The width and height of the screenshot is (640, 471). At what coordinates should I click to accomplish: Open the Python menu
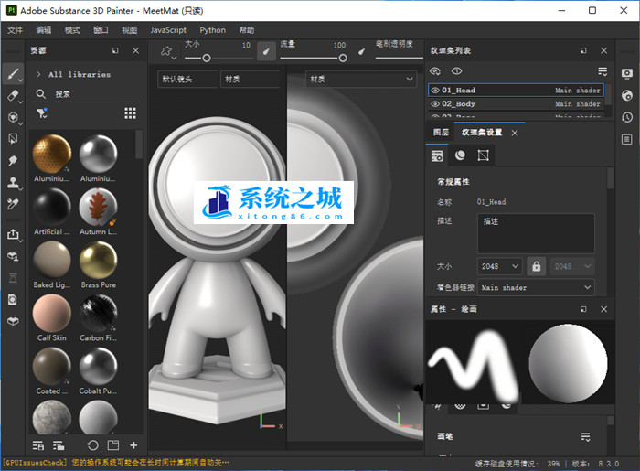click(212, 30)
